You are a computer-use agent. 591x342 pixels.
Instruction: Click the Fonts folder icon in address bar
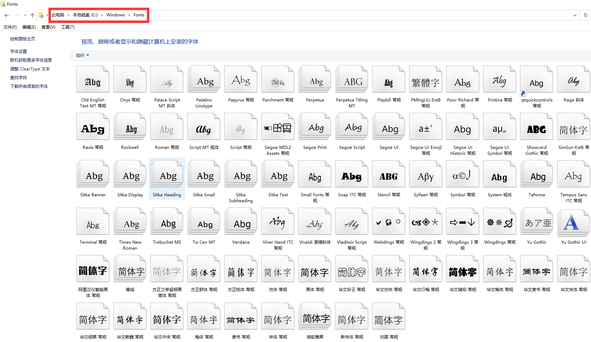[41, 15]
